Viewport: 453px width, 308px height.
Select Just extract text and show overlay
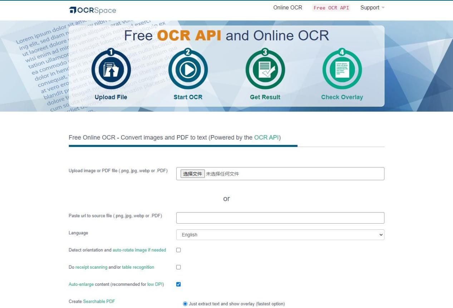[185, 304]
